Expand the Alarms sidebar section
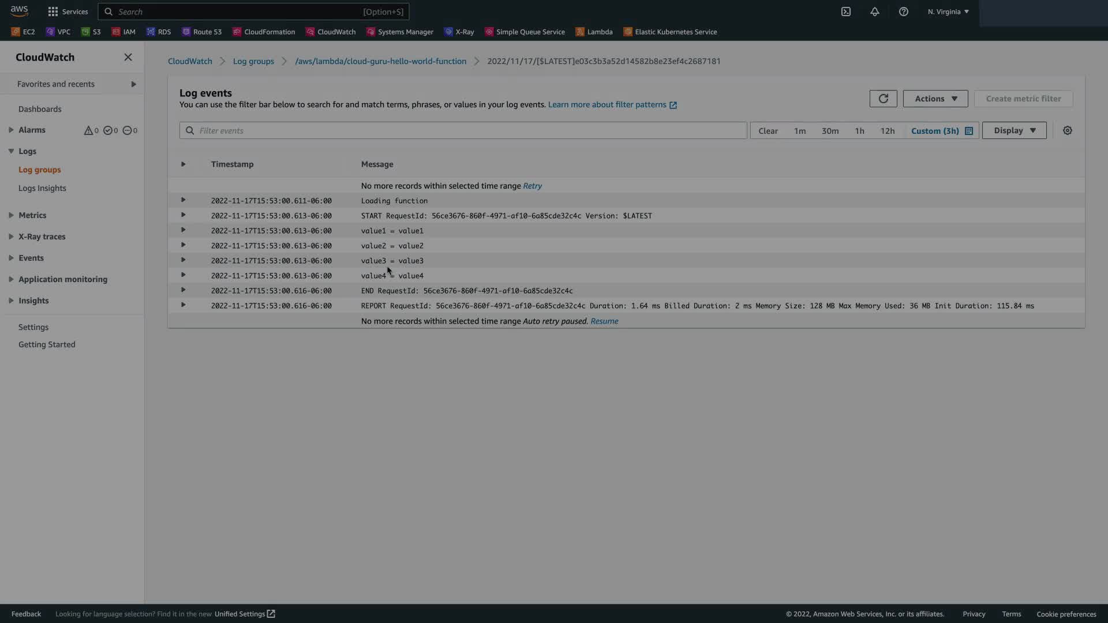Viewport: 1108px width, 623px height. (x=11, y=130)
